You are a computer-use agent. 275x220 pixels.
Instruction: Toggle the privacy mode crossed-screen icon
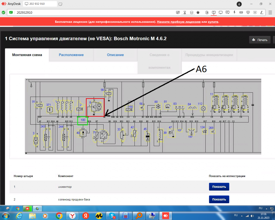click(x=178, y=12)
